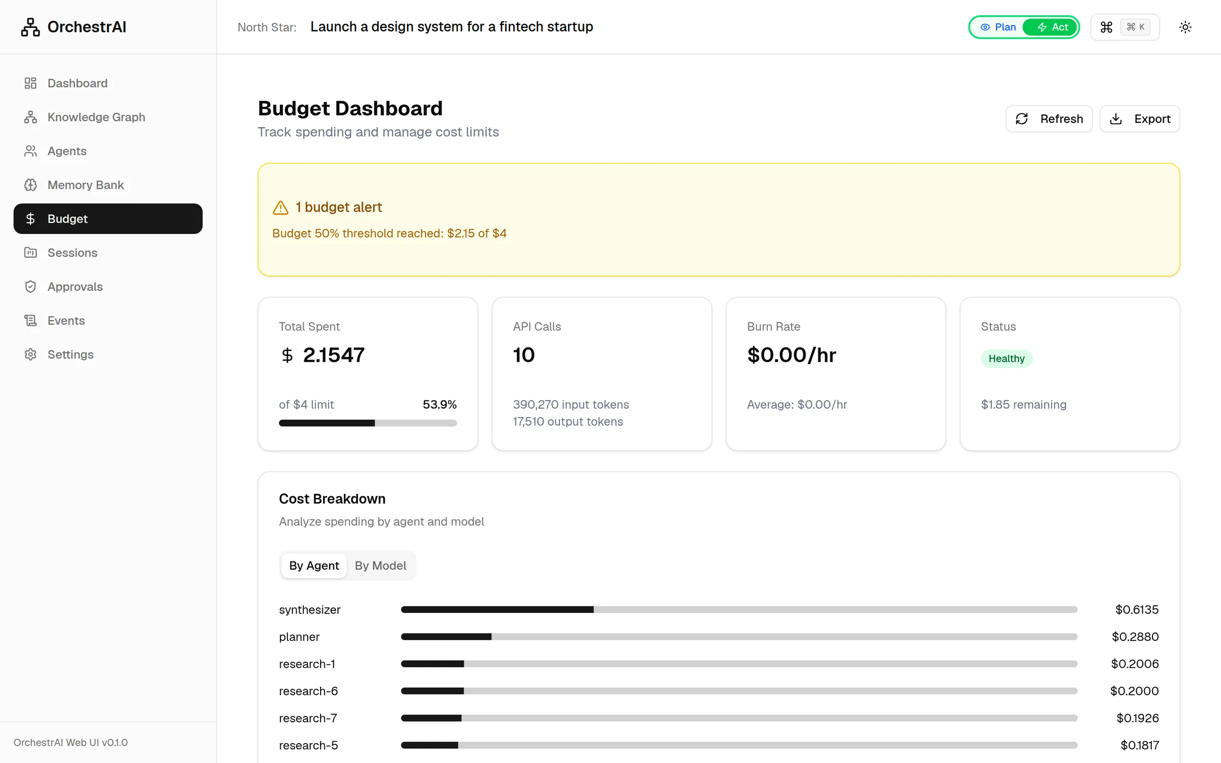Image resolution: width=1221 pixels, height=763 pixels.
Task: Click the Memory Bank brain icon
Action: [31, 185]
